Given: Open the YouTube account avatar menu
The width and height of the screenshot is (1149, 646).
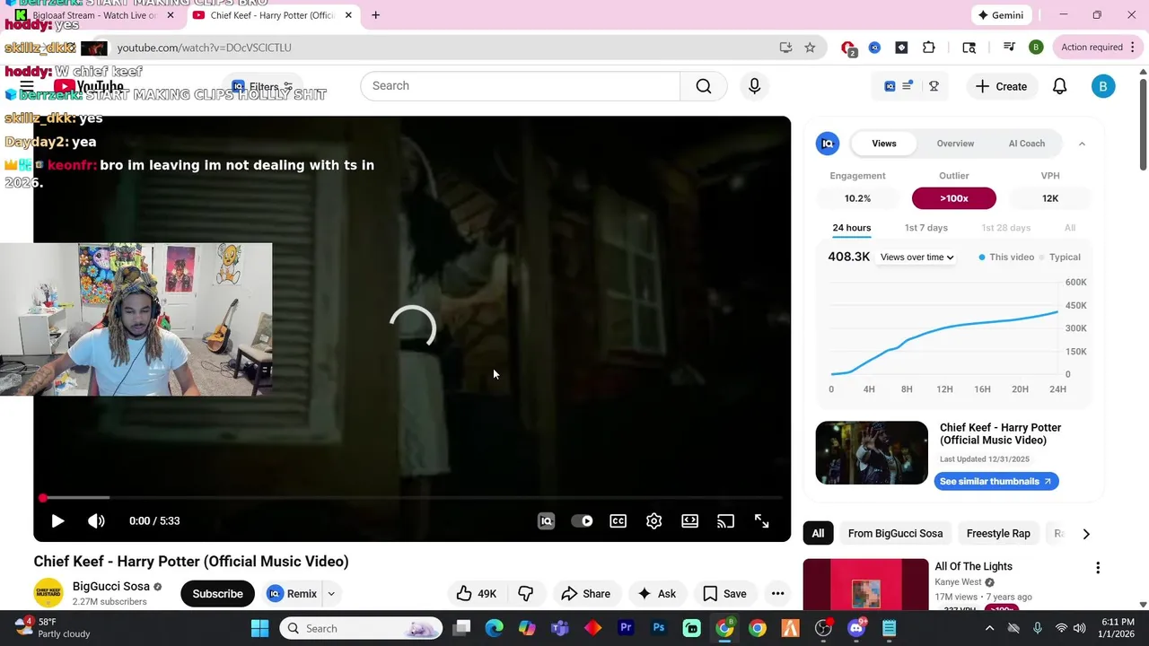Looking at the screenshot, I should point(1103,86).
